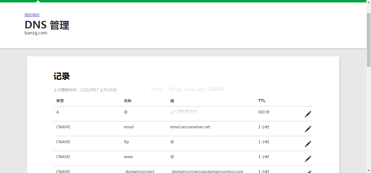Click the email name cell

click(x=129, y=127)
